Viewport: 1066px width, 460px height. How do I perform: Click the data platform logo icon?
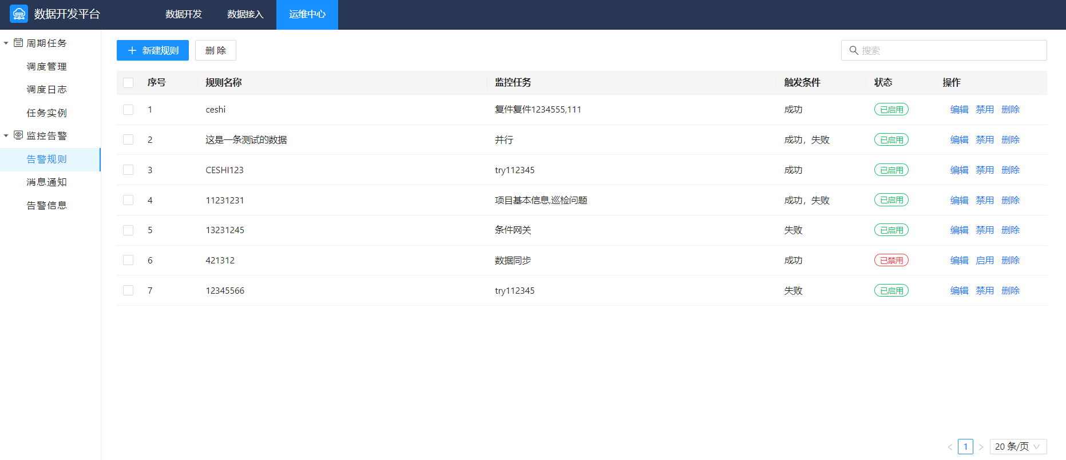(x=19, y=14)
